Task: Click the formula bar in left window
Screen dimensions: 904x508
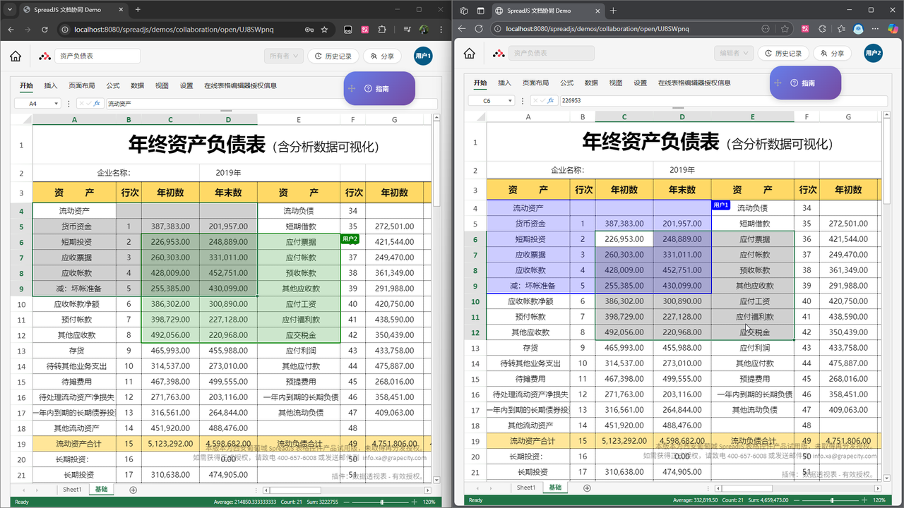Action: (271, 104)
